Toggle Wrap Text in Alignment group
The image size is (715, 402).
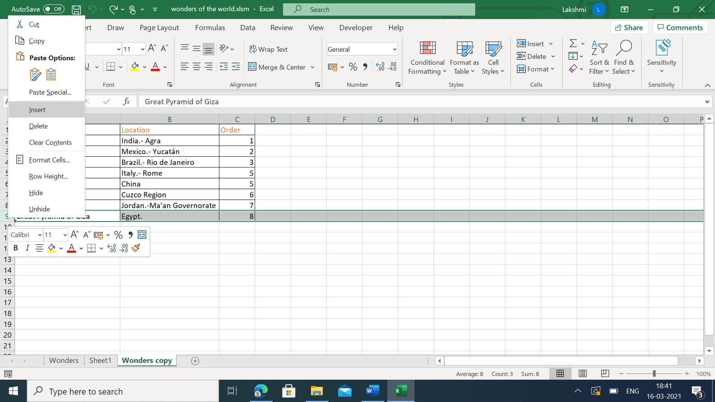coord(268,50)
